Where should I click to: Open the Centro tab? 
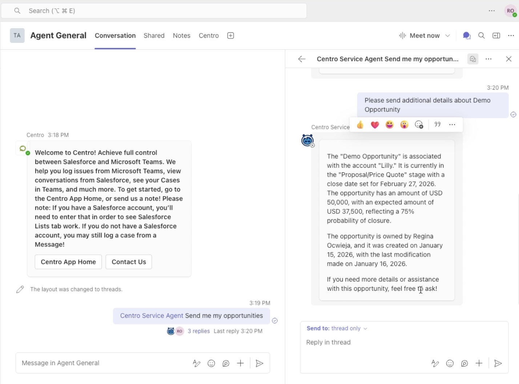pyautogui.click(x=209, y=36)
